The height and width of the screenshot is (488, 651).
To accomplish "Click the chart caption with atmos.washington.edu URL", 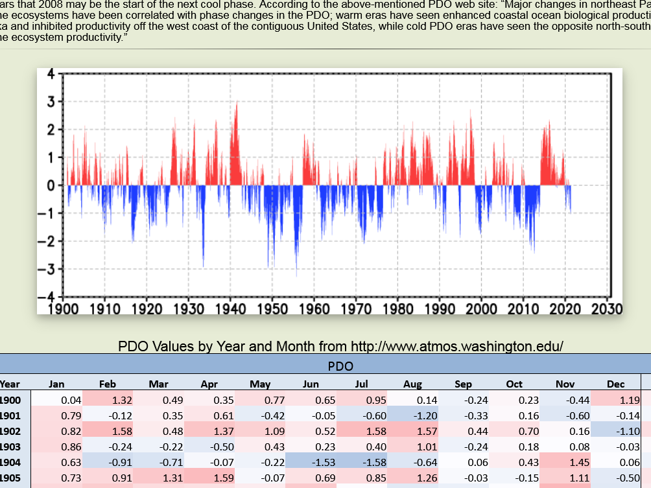I will click(x=340, y=346).
